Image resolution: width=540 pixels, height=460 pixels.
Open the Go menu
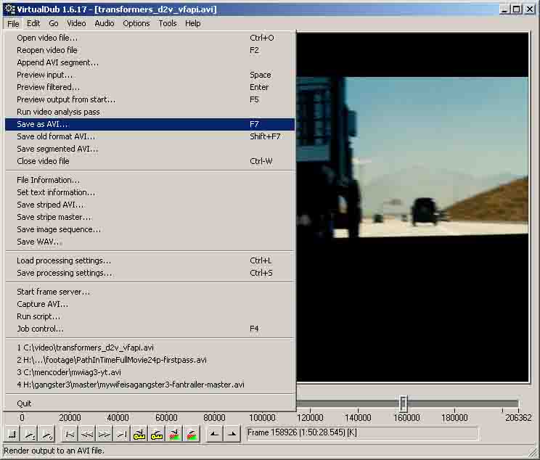tap(54, 23)
